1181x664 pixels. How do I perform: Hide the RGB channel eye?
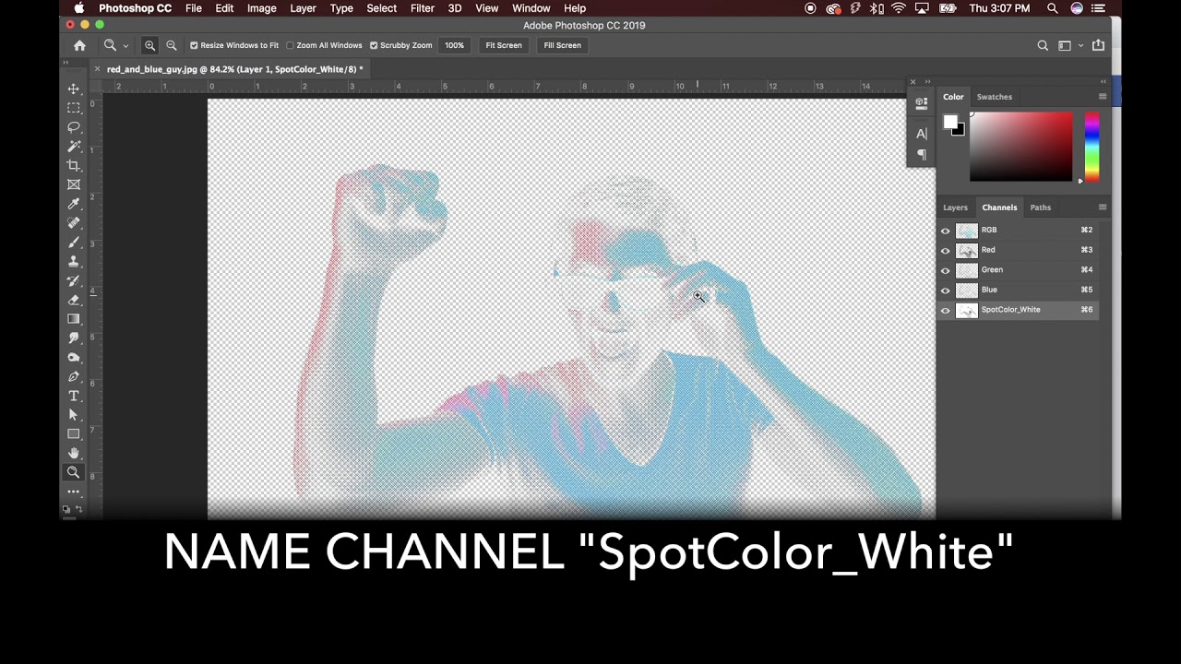[x=945, y=231]
